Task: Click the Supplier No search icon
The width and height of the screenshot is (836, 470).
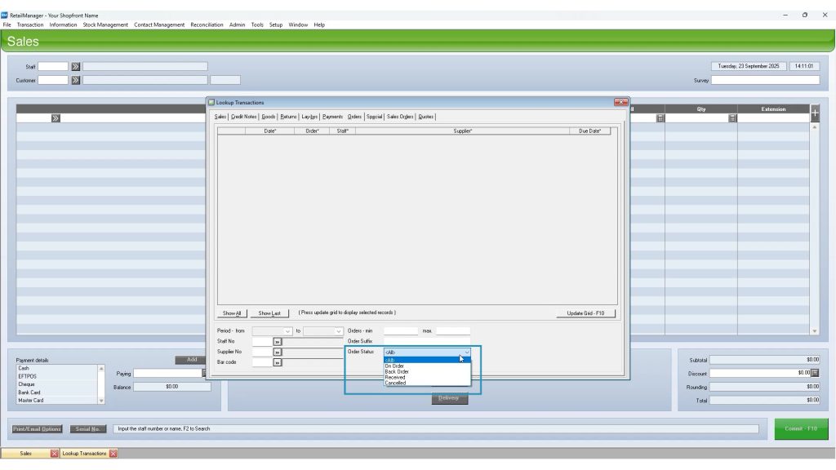Action: 278,352
